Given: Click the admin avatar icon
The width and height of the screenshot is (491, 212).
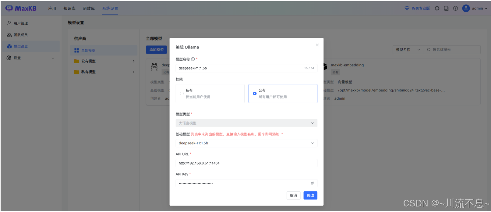Looking at the screenshot, I should 466,8.
